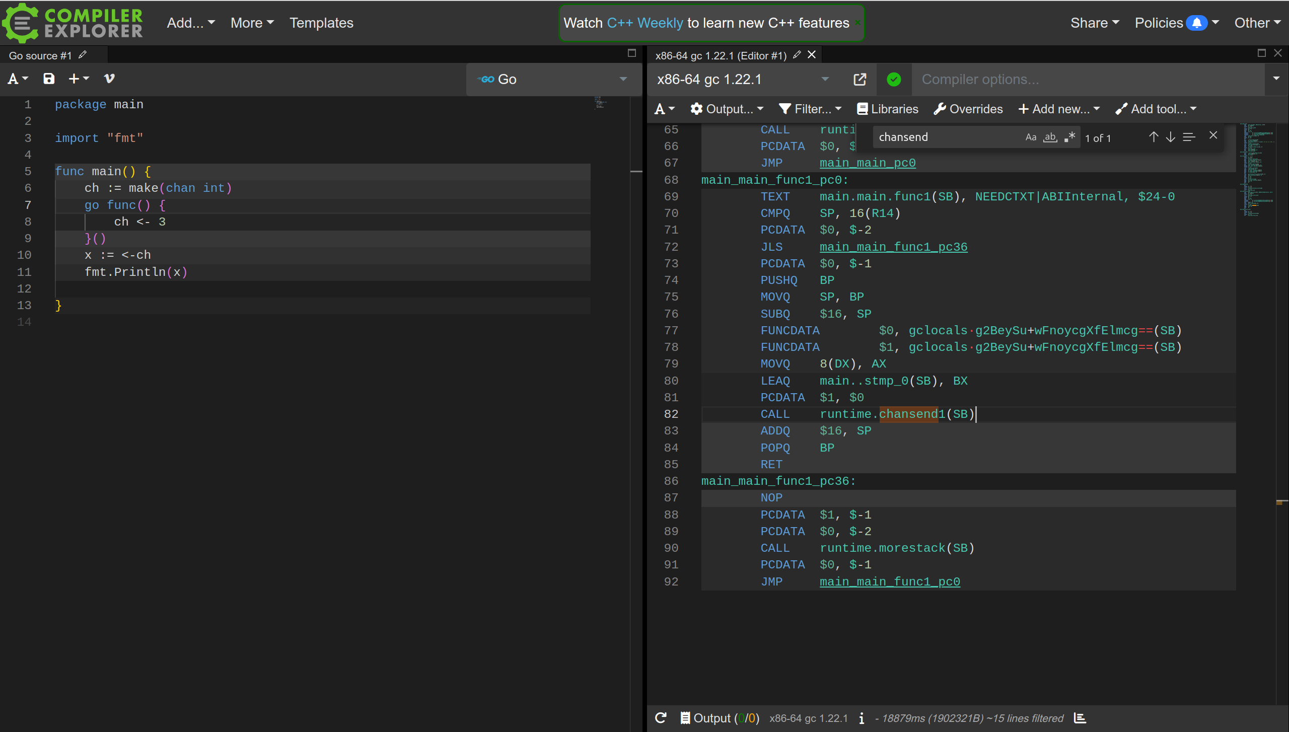Screen dimensions: 1289x732
Task: Close the x86-64 gc 1.22.1 tab
Action: pos(812,54)
